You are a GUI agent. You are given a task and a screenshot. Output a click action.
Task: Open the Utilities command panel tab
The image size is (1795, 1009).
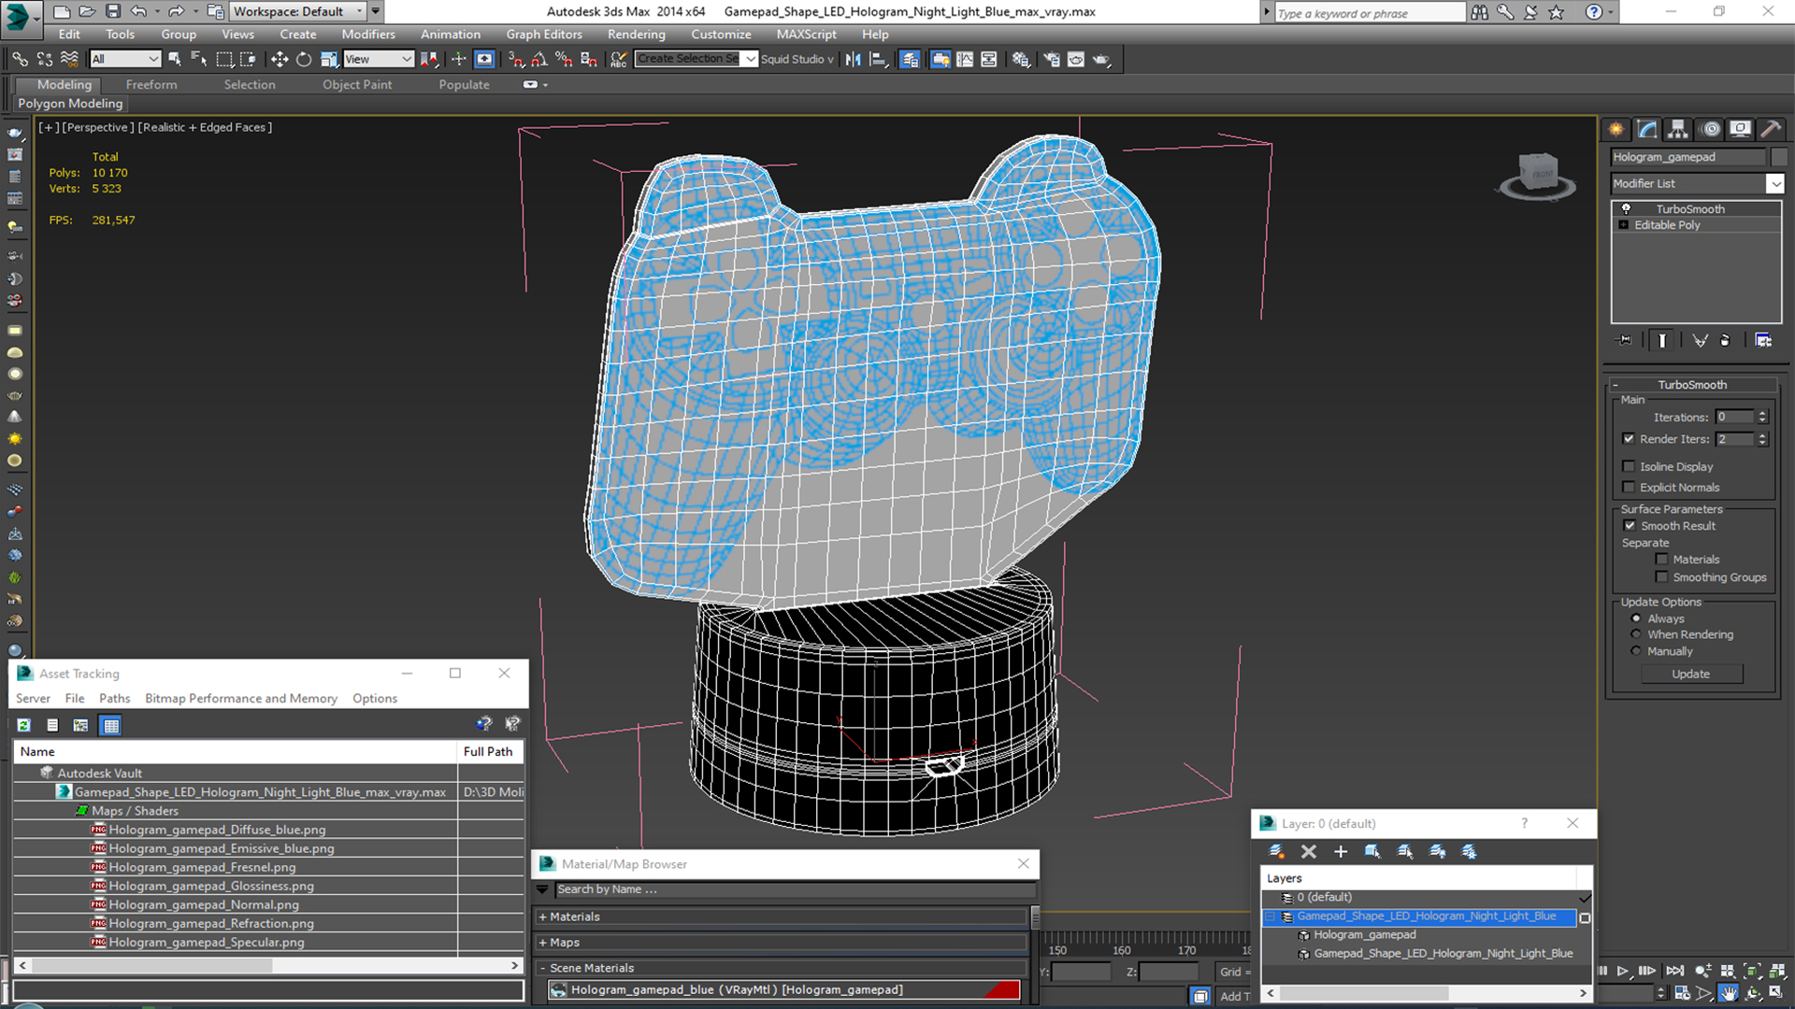point(1770,129)
